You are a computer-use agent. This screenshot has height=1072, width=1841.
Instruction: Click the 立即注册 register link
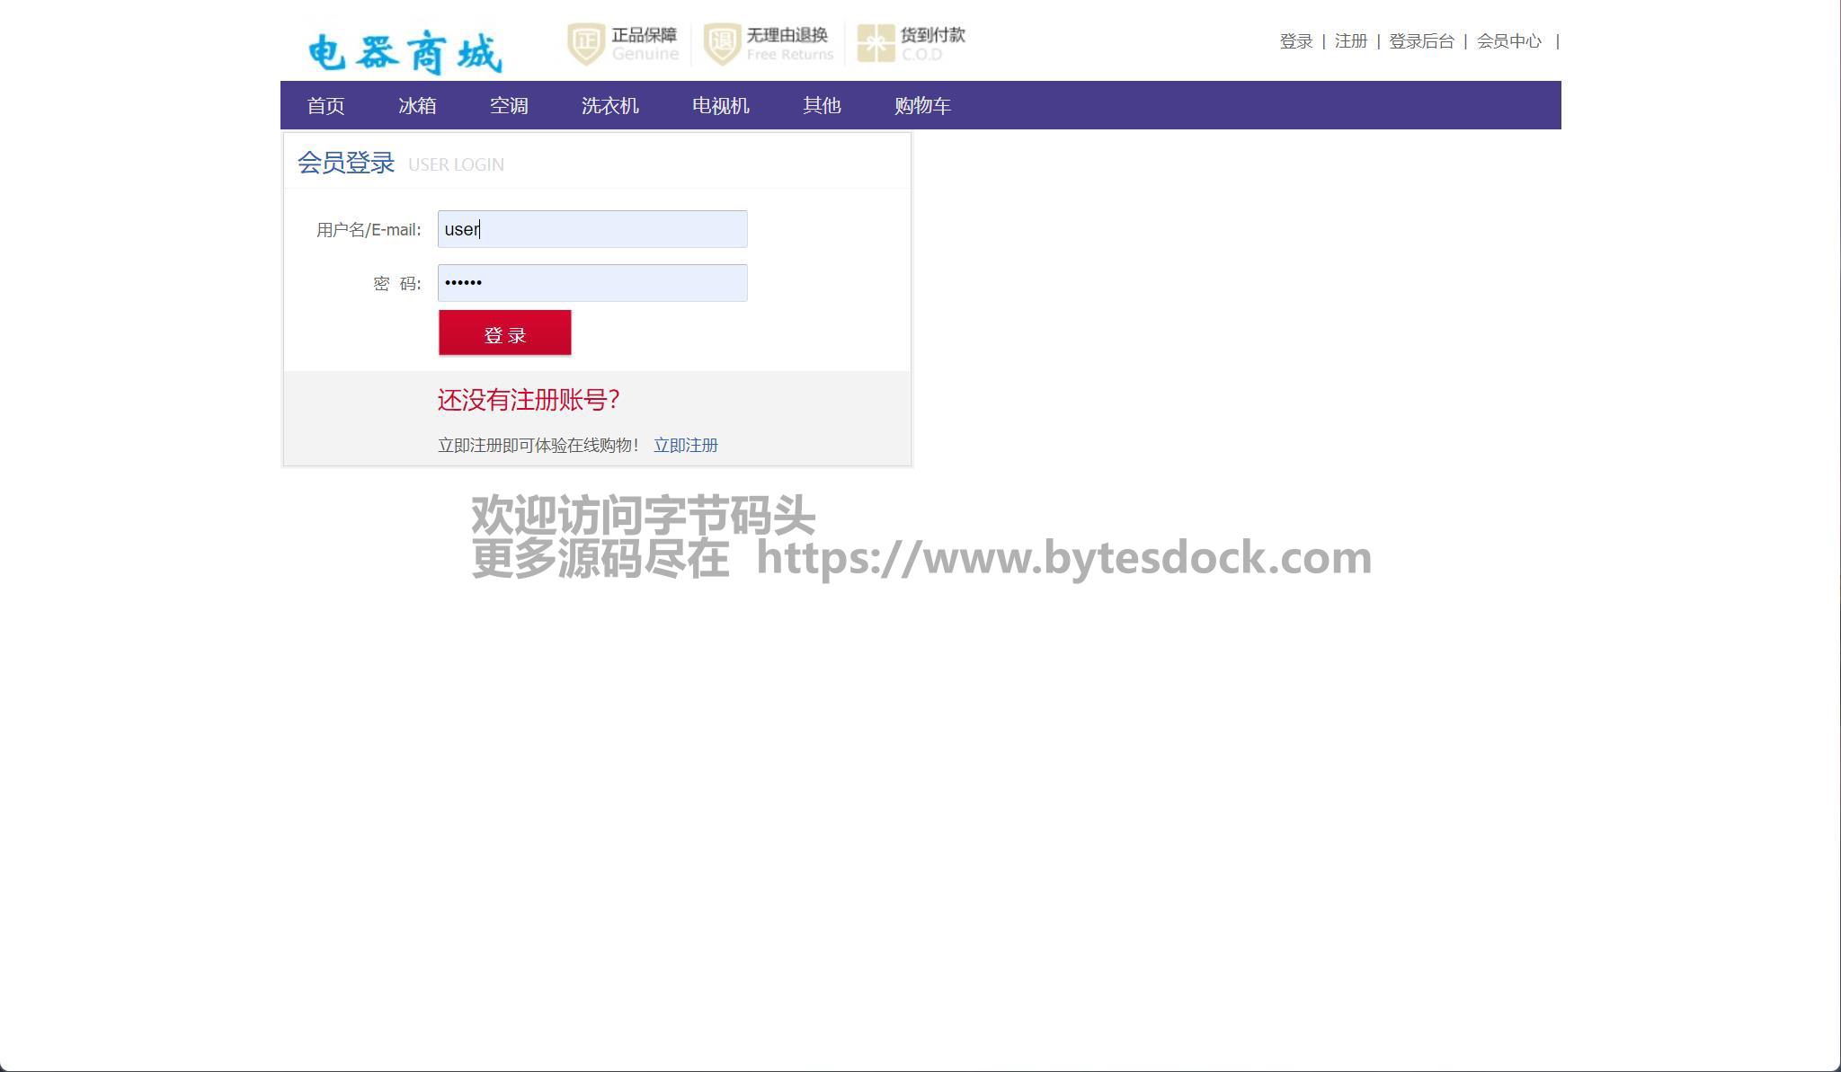tap(685, 446)
